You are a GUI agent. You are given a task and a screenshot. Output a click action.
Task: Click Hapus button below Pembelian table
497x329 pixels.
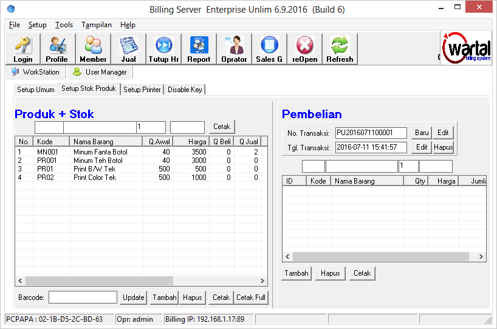click(x=330, y=273)
